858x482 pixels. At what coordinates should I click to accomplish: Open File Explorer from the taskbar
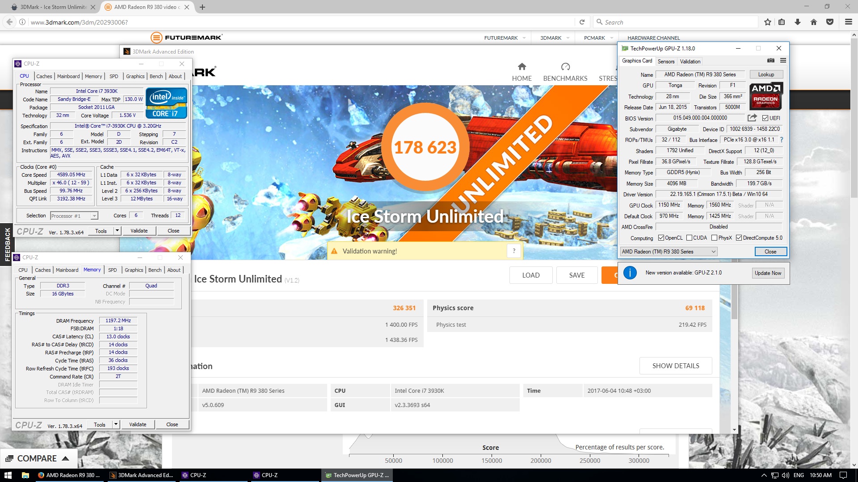[25, 475]
